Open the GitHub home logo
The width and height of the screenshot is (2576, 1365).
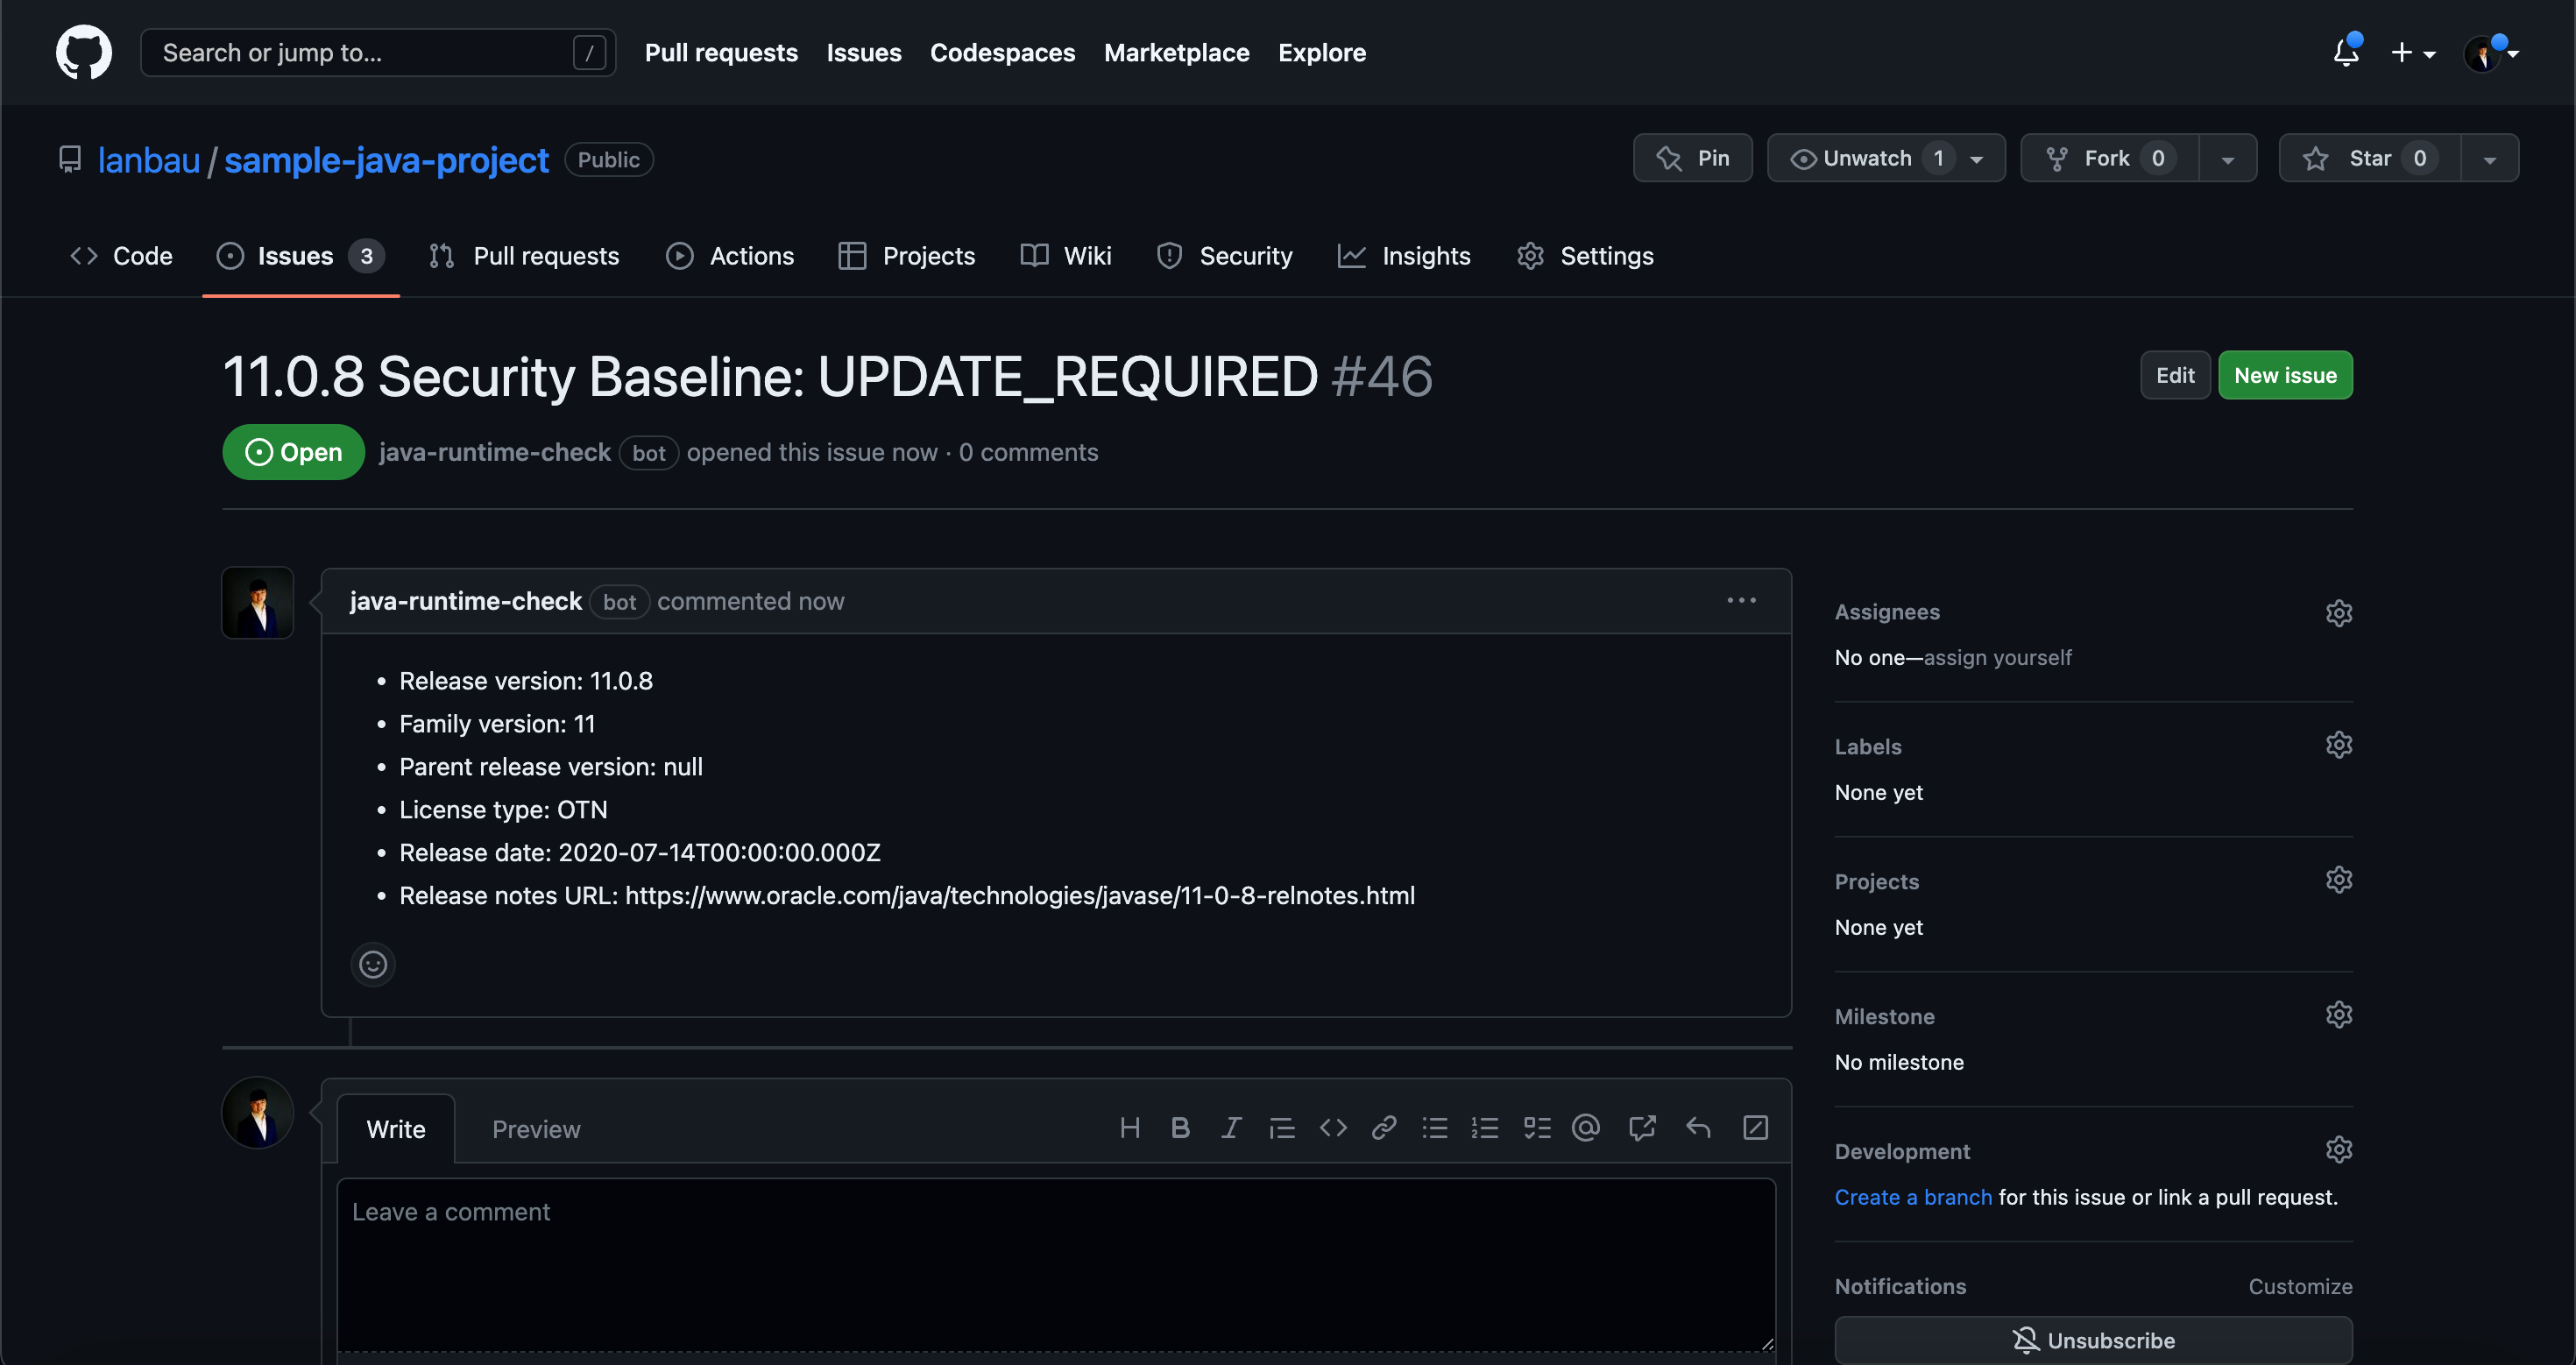[x=84, y=52]
